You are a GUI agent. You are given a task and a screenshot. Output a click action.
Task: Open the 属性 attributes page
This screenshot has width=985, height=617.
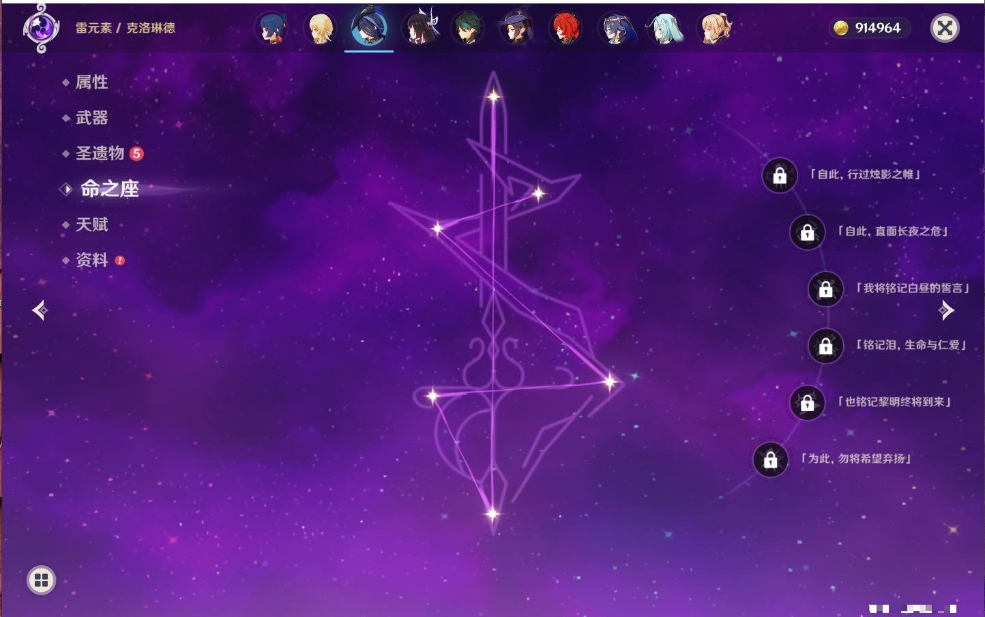(x=91, y=82)
